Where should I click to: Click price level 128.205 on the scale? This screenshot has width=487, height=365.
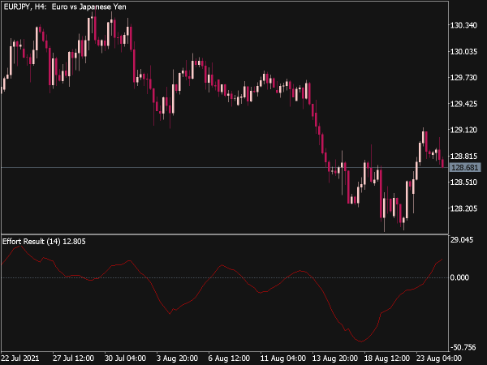[x=463, y=208]
